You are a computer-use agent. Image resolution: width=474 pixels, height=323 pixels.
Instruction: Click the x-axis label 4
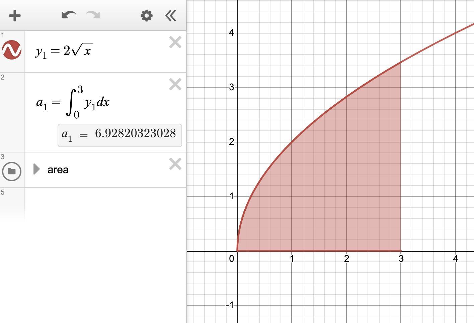click(x=456, y=258)
